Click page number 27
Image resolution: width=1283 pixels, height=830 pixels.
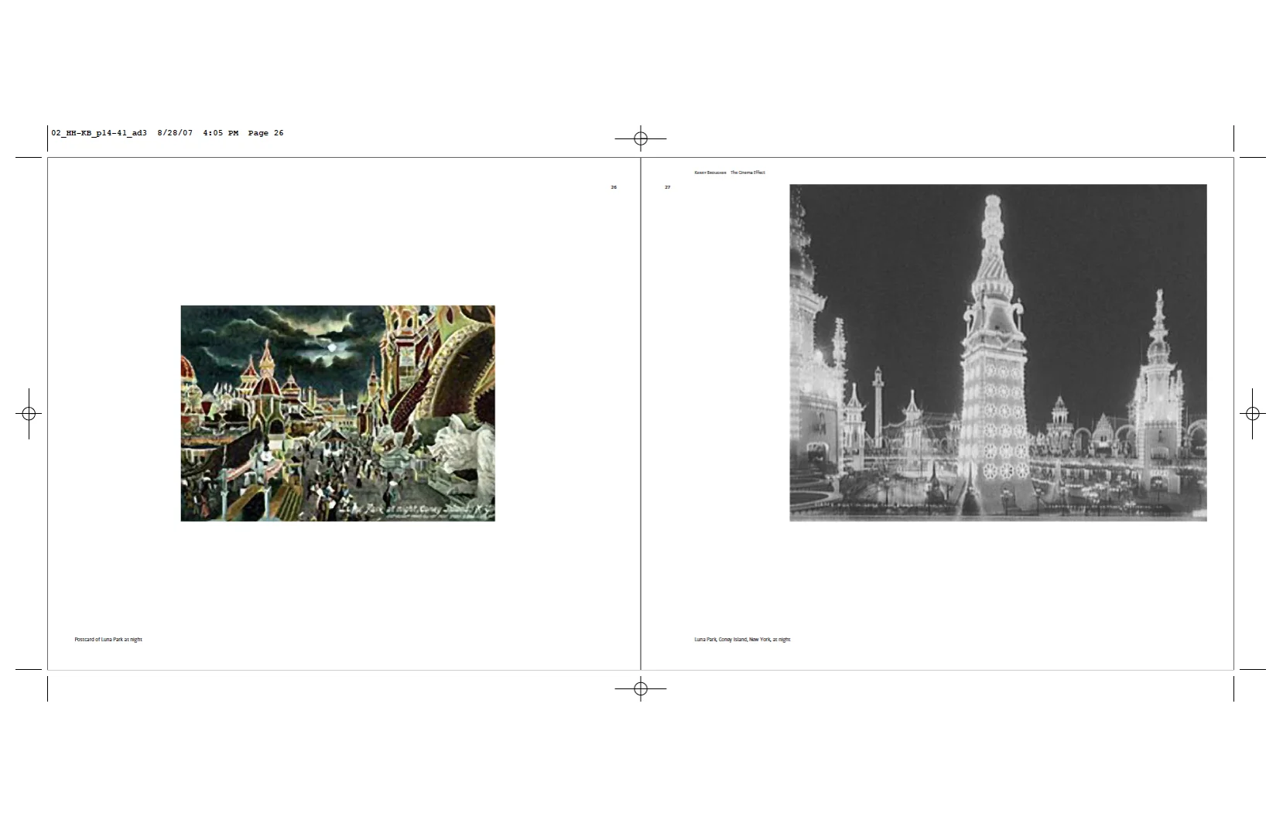668,187
